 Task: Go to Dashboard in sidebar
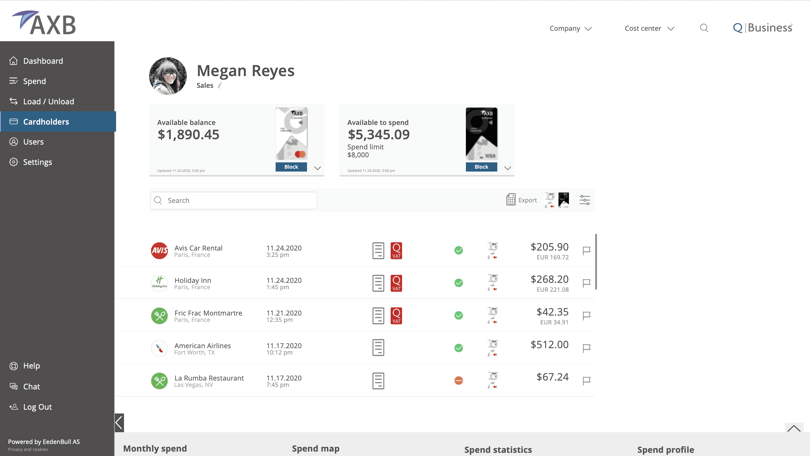pos(43,61)
